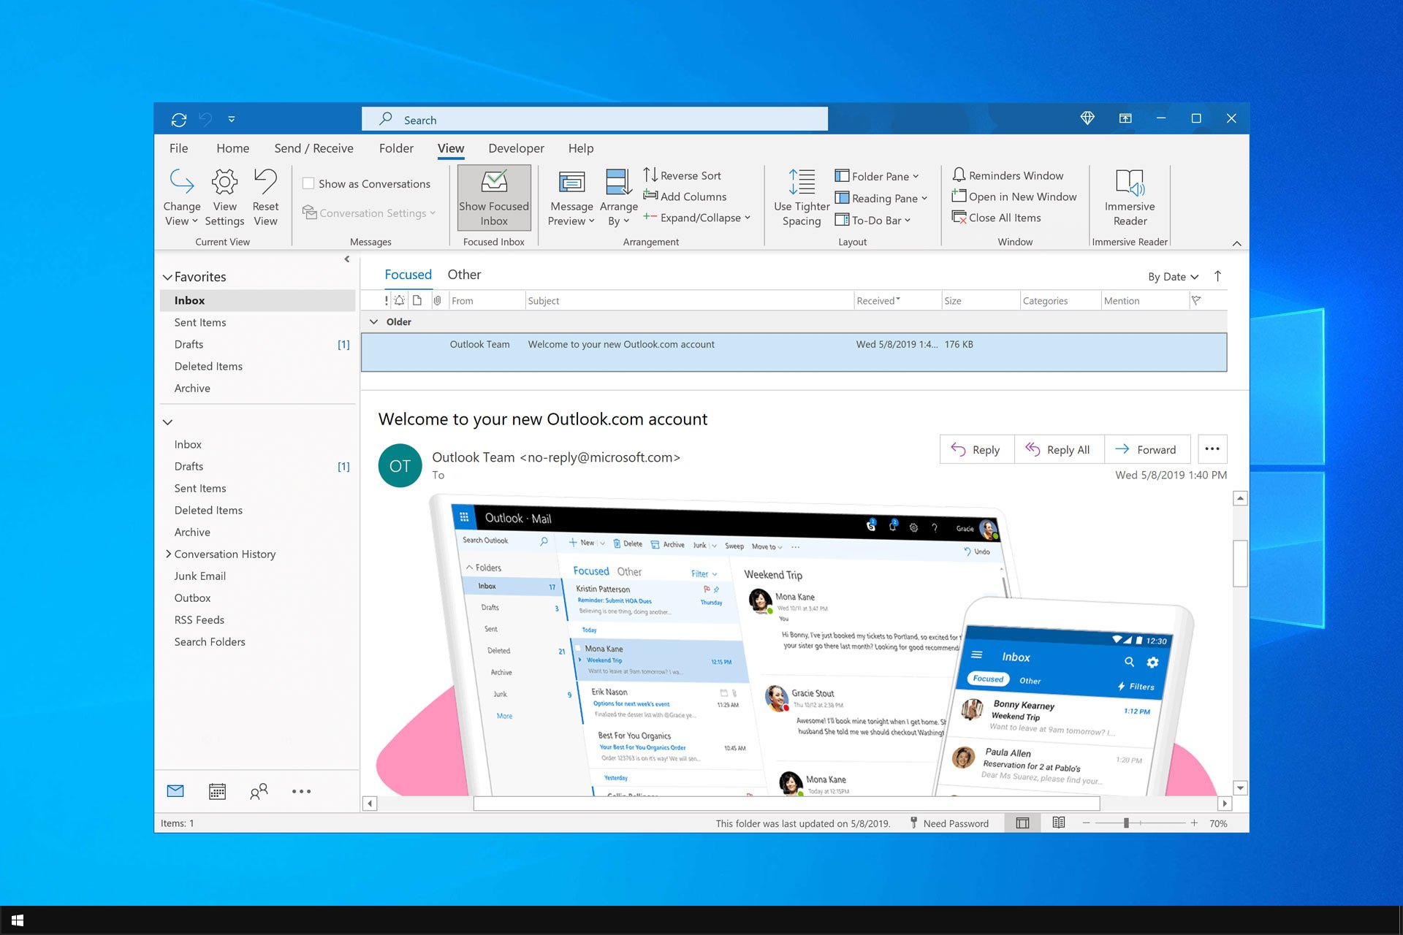1403x935 pixels.
Task: Click the Reset View icon
Action: pyautogui.click(x=265, y=197)
